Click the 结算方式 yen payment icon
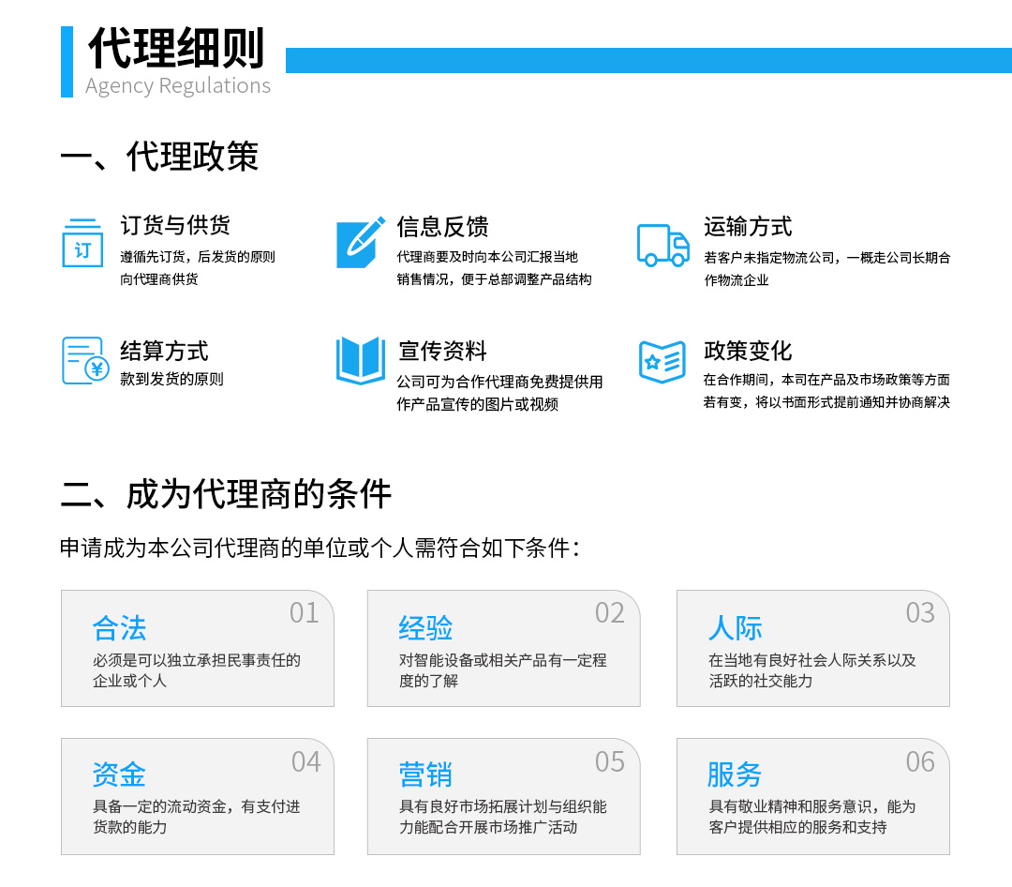 click(x=85, y=361)
